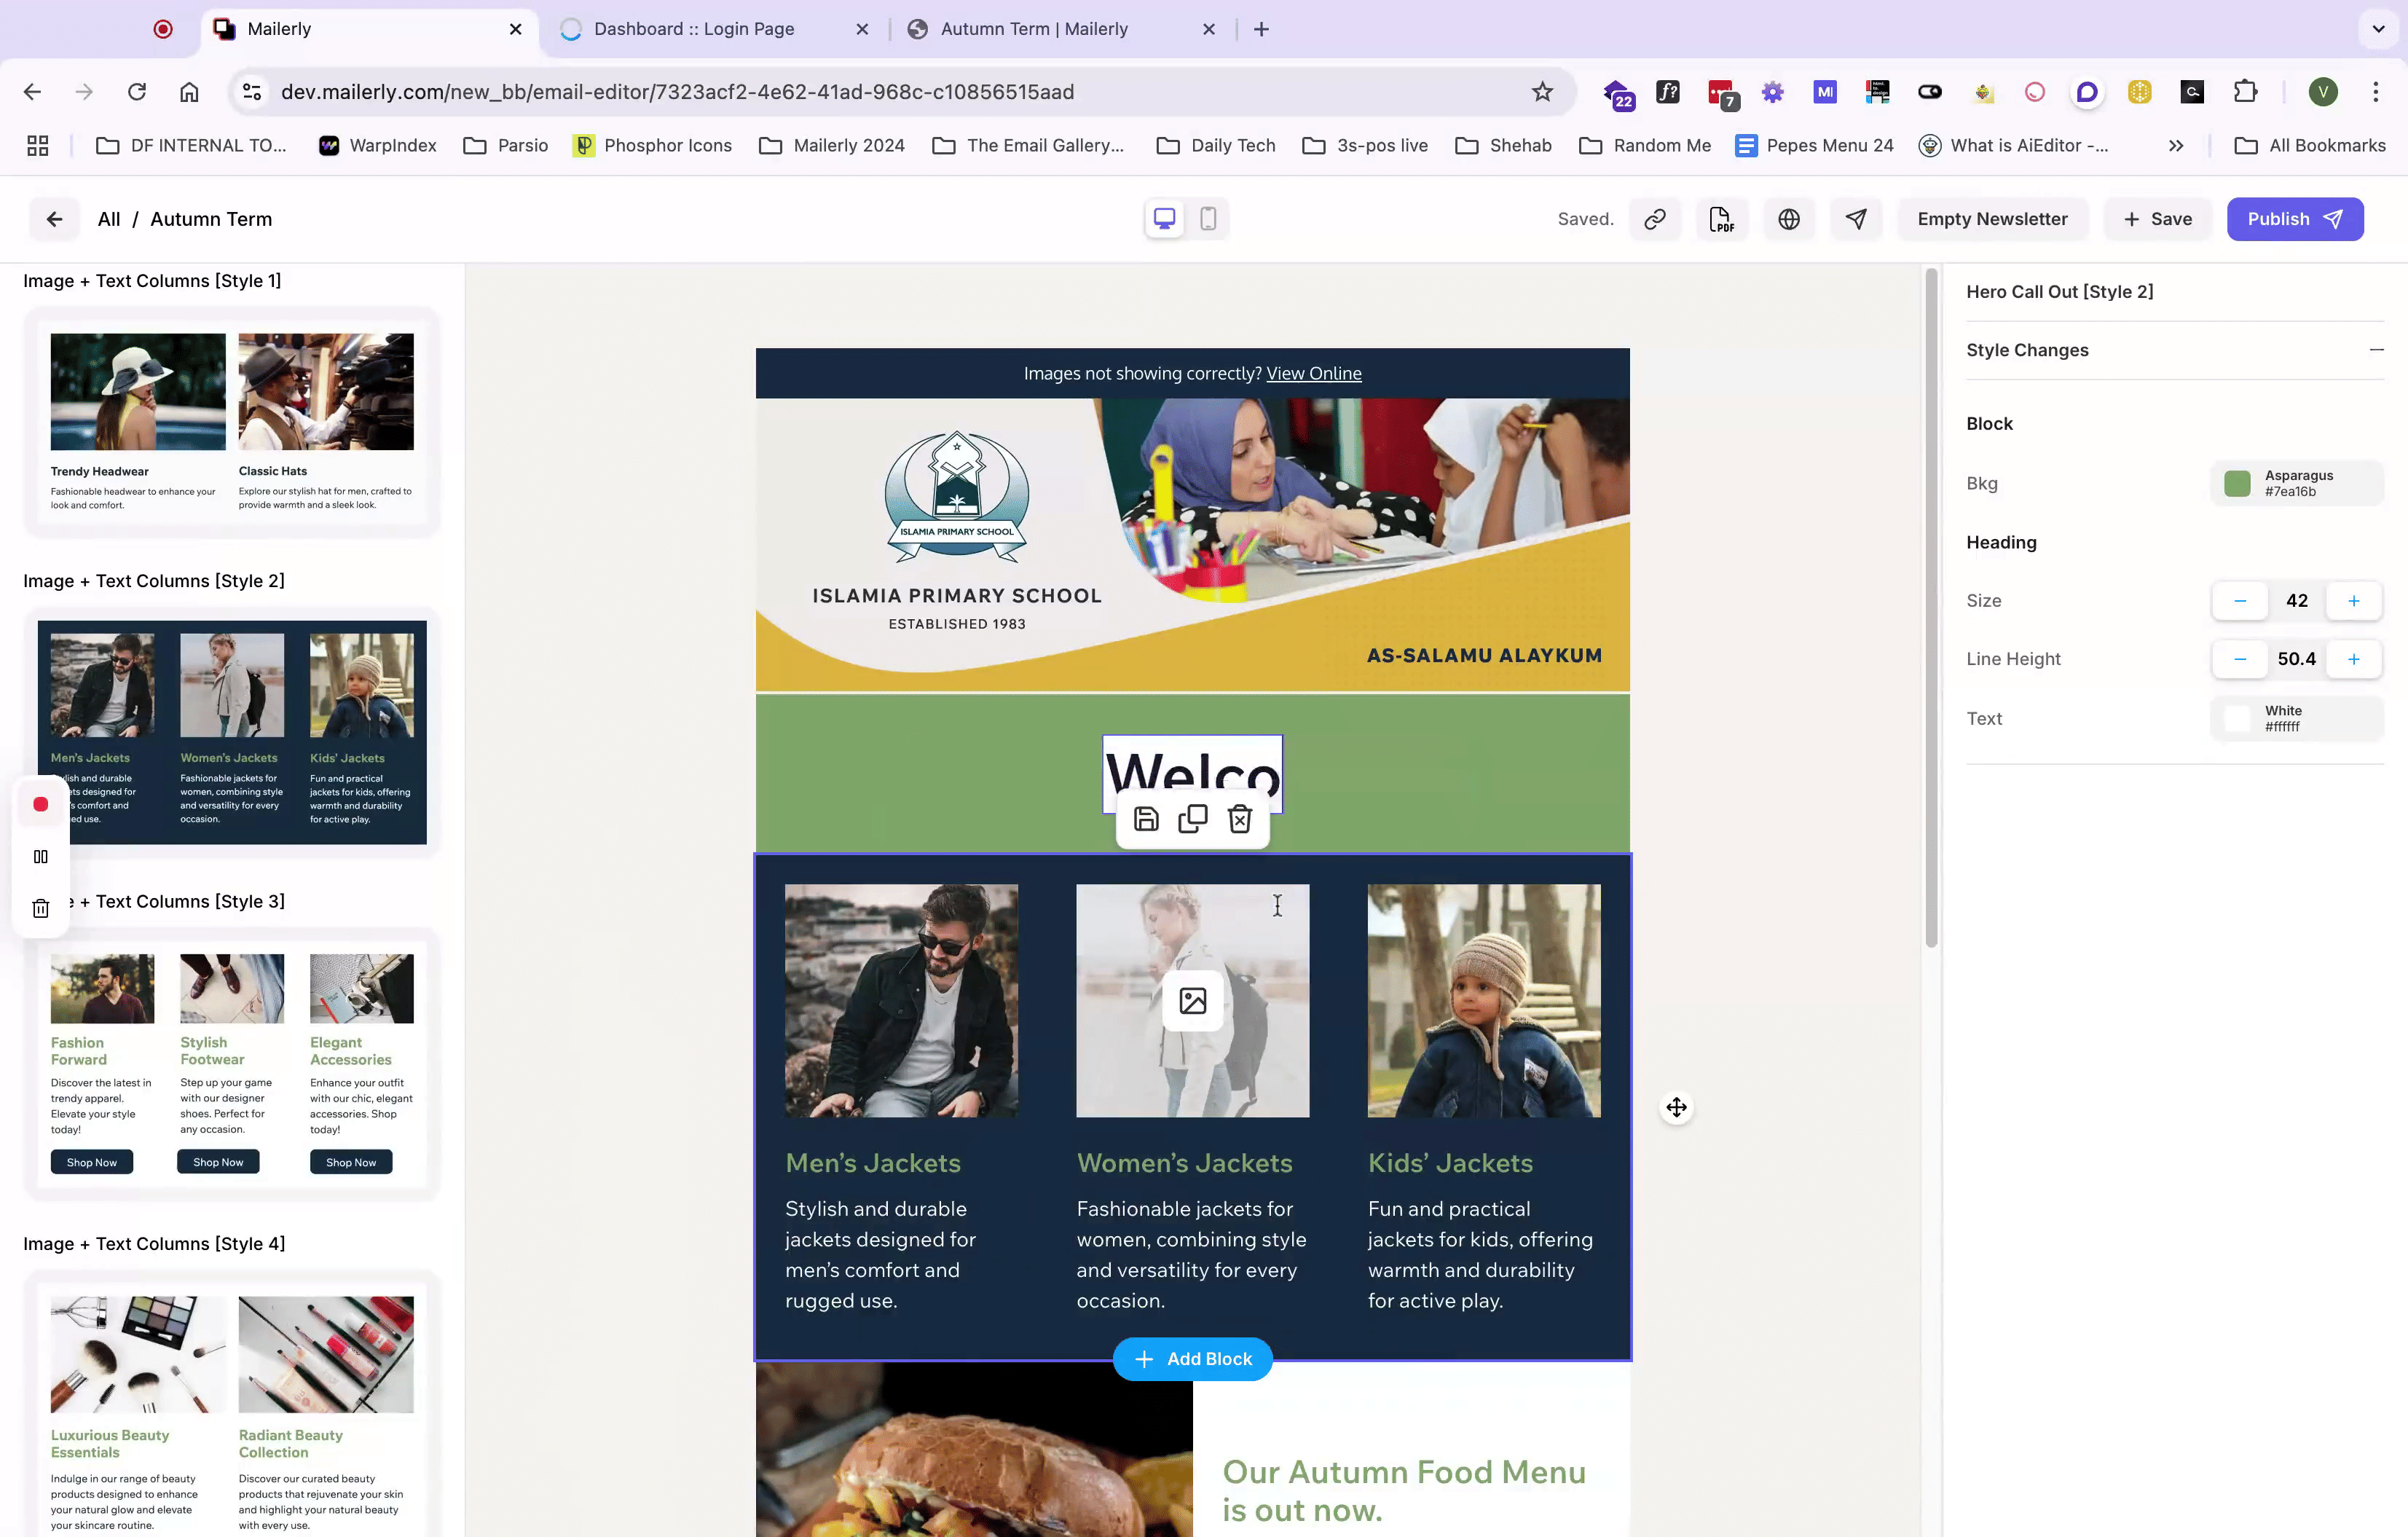Switch to Dashboard Login Page tab

coord(694,29)
